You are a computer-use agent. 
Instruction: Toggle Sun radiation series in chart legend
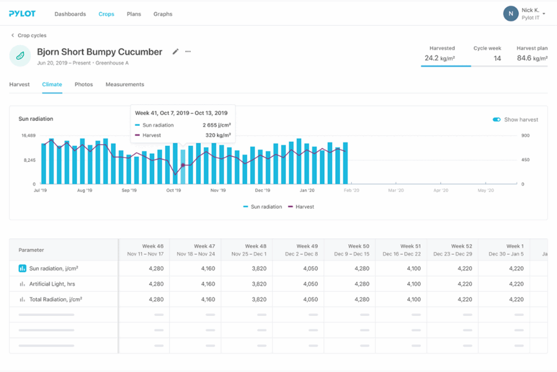(x=262, y=207)
